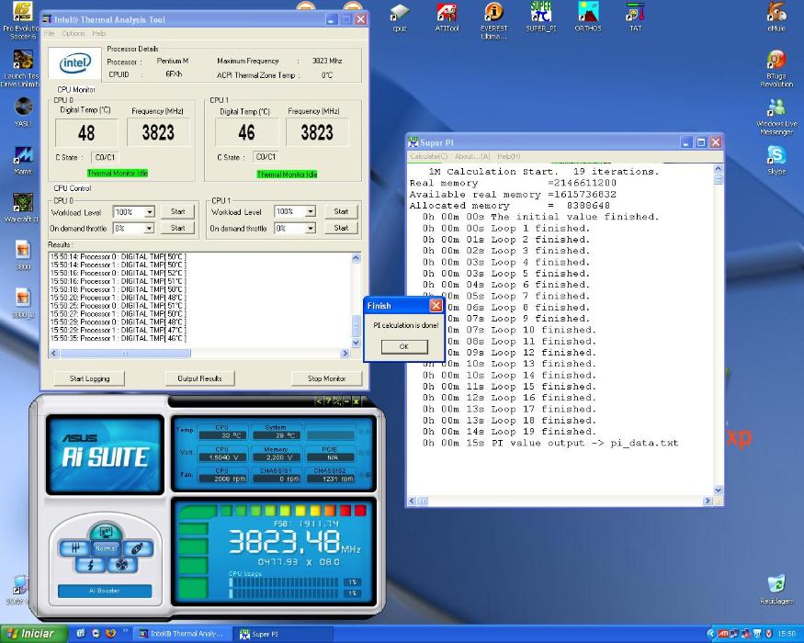Viewport: 804px width, 643px height.
Task: Open Help menu in Thermal Analysis Tool
Action: [x=99, y=33]
